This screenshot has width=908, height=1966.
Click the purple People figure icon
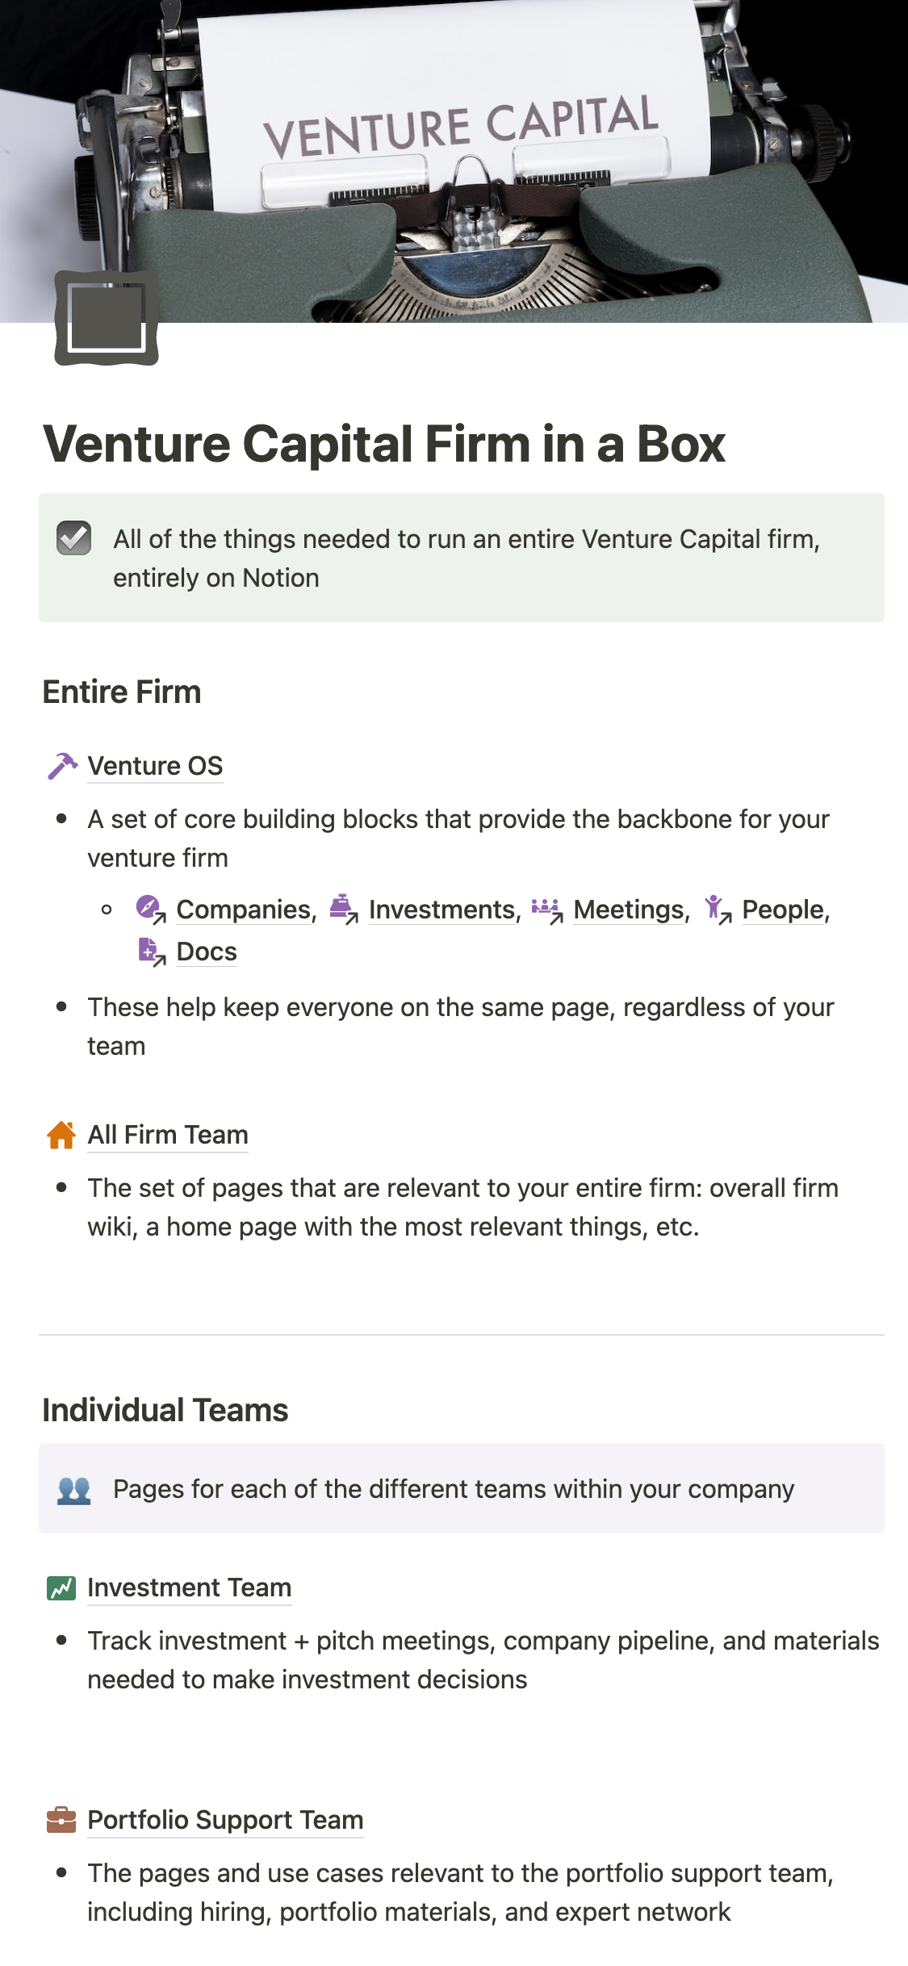[716, 909]
